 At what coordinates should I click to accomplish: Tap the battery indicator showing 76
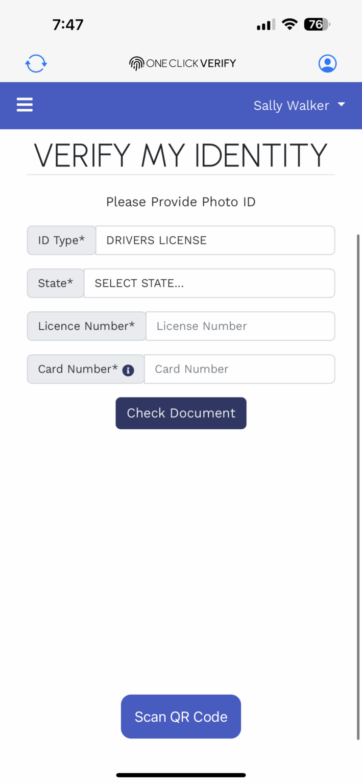pyautogui.click(x=315, y=24)
